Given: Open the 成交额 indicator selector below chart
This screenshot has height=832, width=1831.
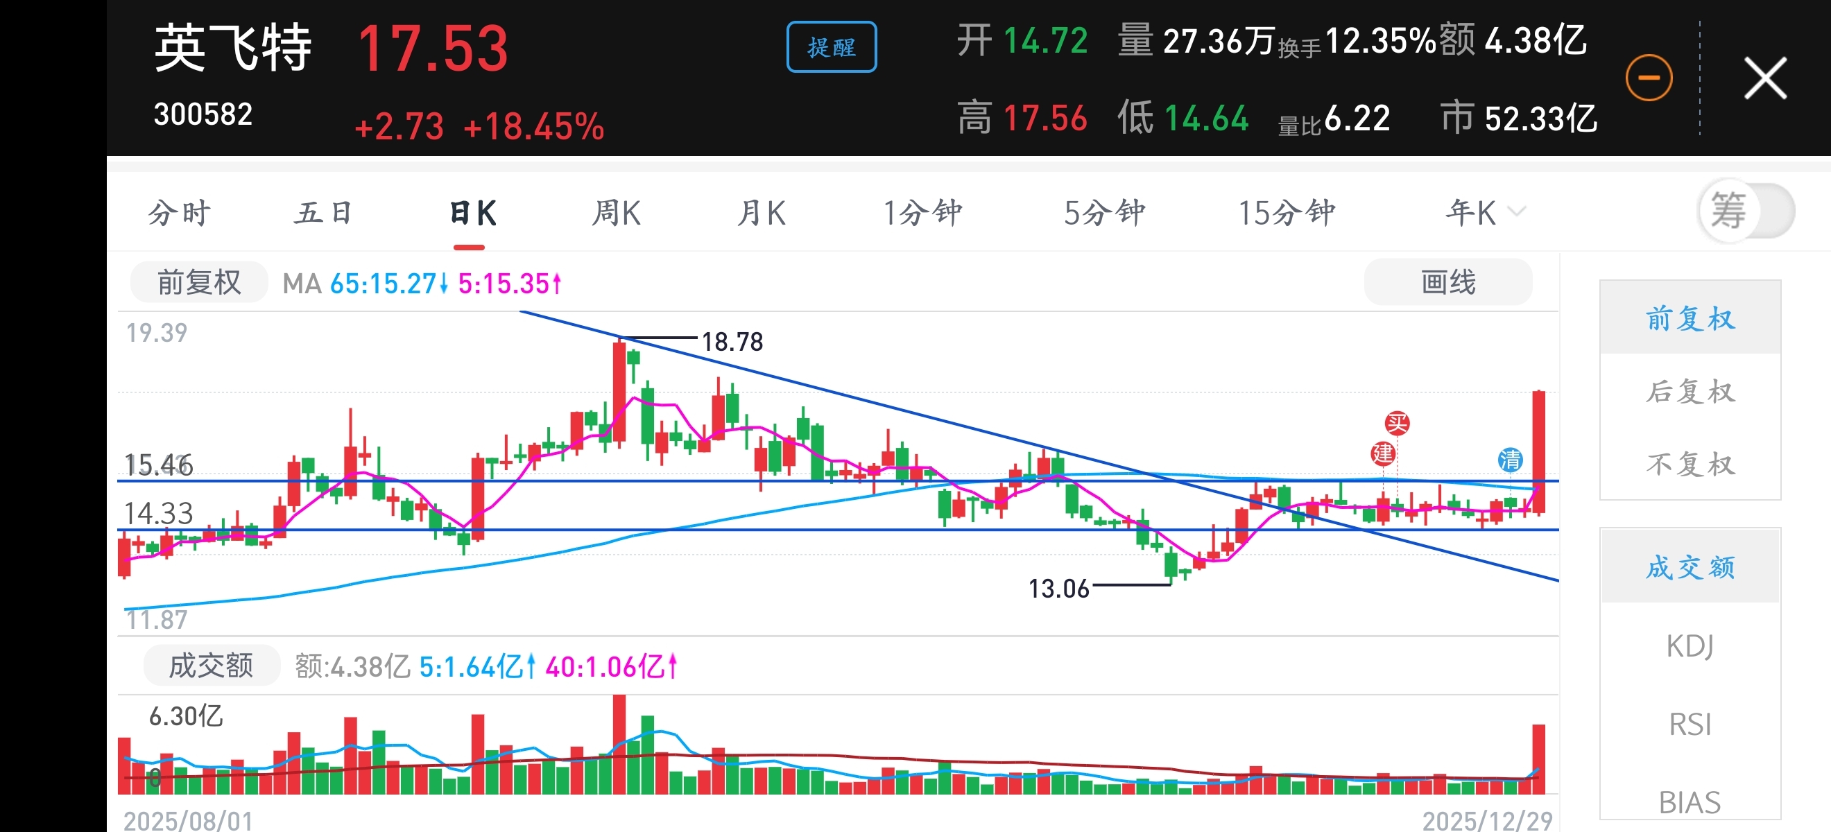Looking at the screenshot, I should pos(211,666).
